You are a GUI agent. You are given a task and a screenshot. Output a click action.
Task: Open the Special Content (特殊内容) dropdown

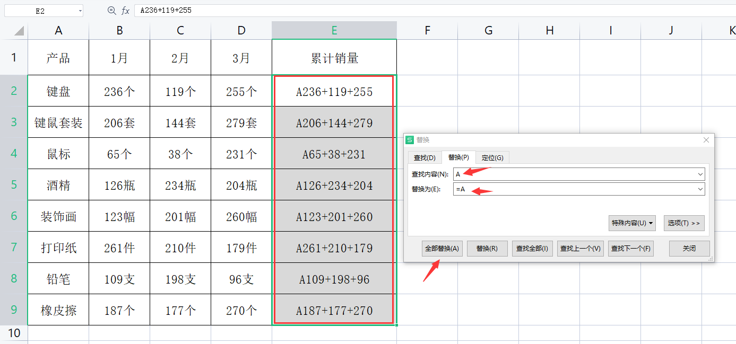[x=632, y=223]
